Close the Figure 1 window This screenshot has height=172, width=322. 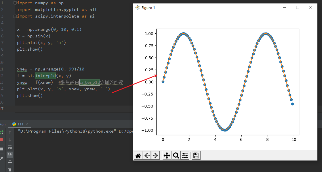point(311,7)
